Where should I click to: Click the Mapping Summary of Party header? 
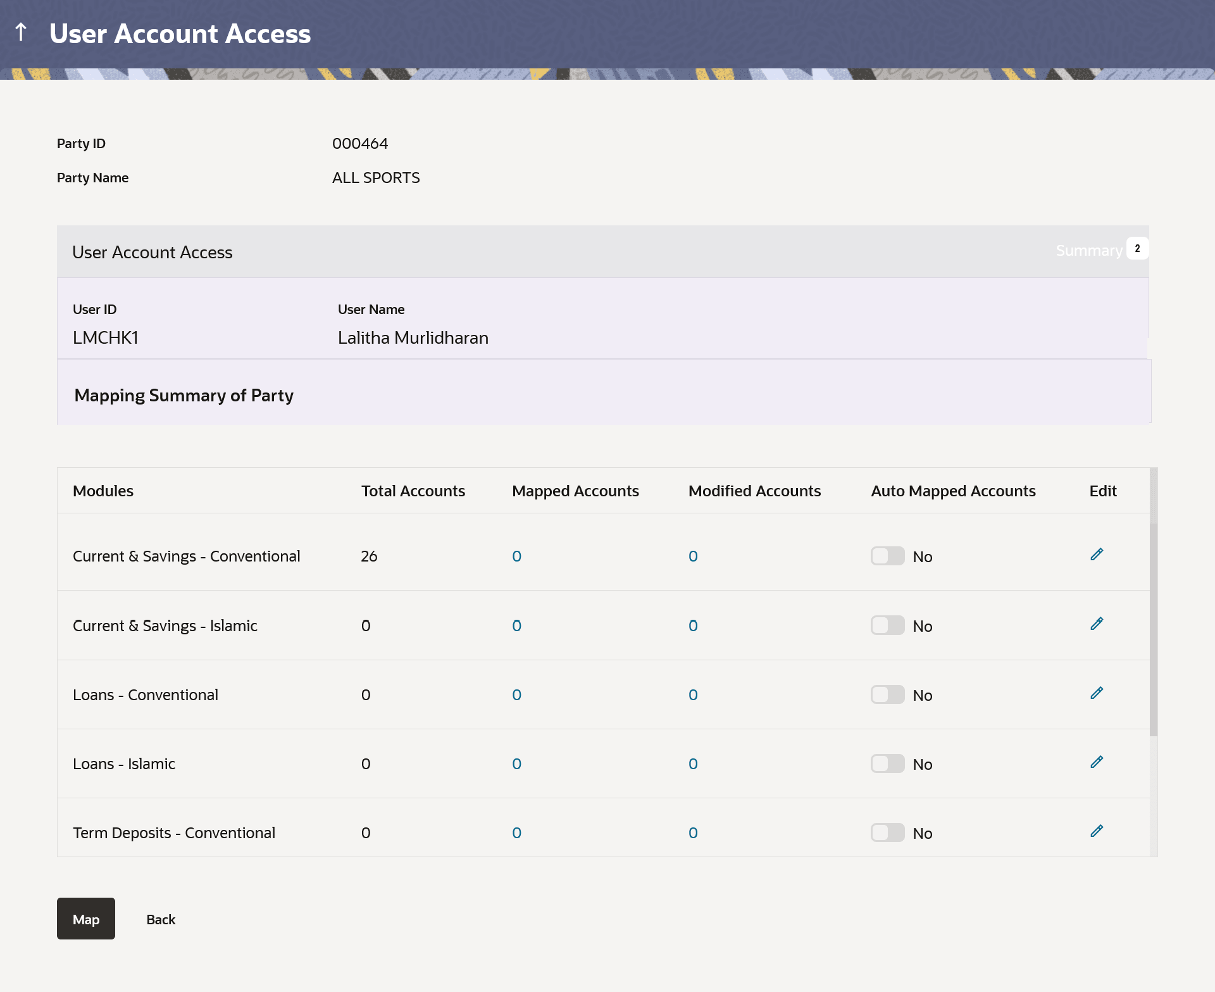click(184, 396)
